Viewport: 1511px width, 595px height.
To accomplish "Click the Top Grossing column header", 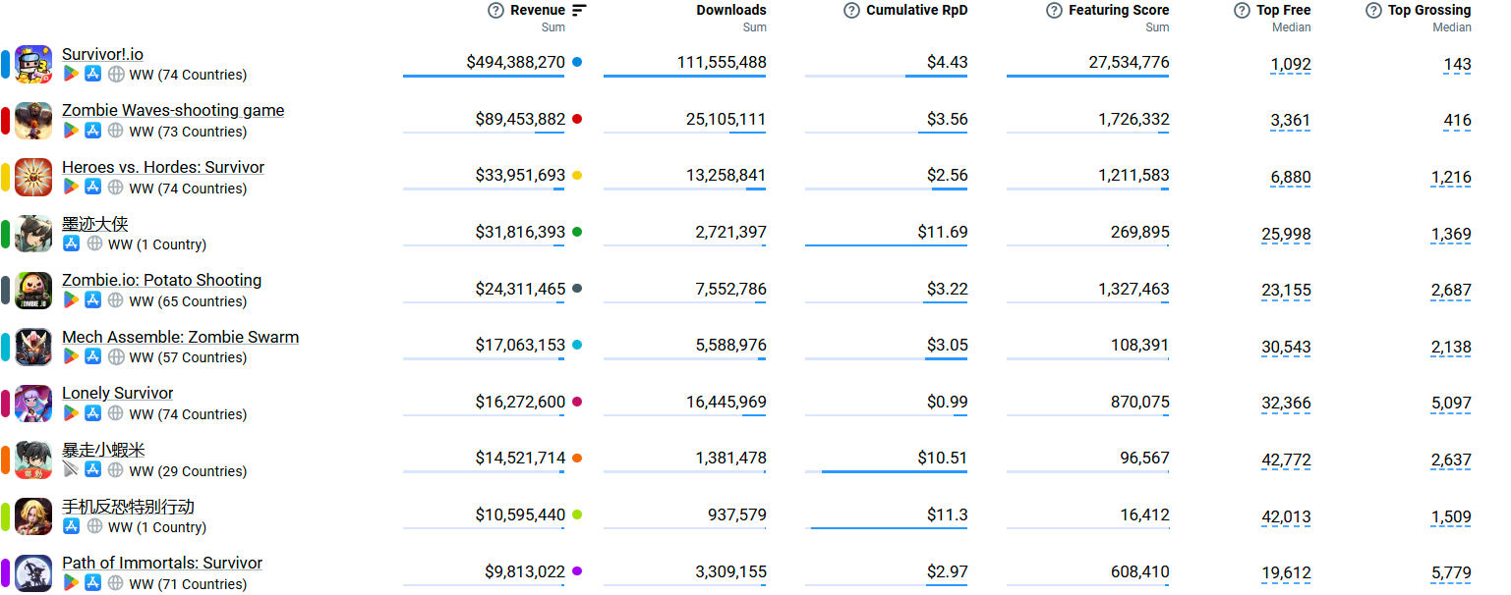I will click(x=1429, y=11).
